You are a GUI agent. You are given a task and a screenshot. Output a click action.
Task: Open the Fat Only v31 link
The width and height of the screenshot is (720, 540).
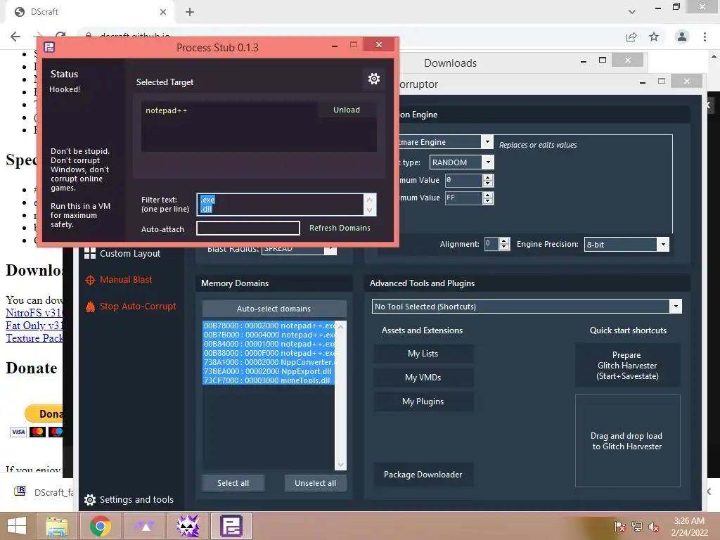tap(34, 326)
